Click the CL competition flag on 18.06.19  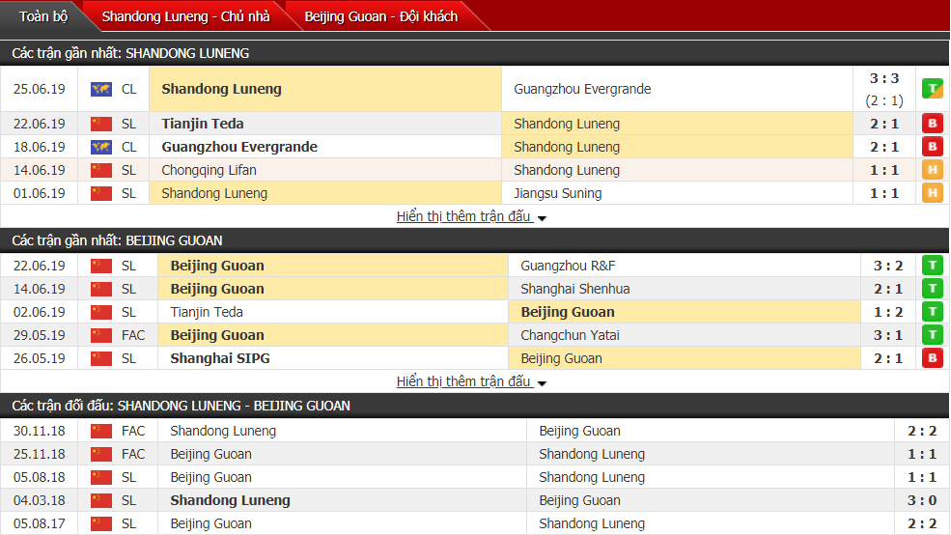101,147
